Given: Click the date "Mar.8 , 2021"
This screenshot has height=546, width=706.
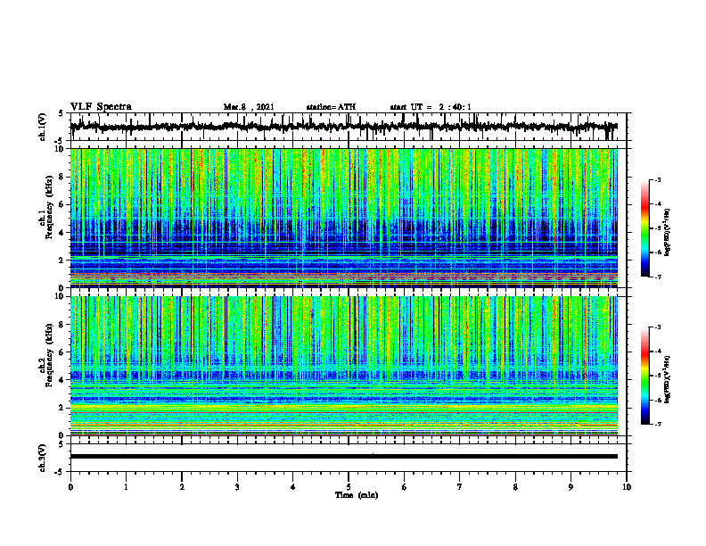Looking at the screenshot, I should 249,107.
